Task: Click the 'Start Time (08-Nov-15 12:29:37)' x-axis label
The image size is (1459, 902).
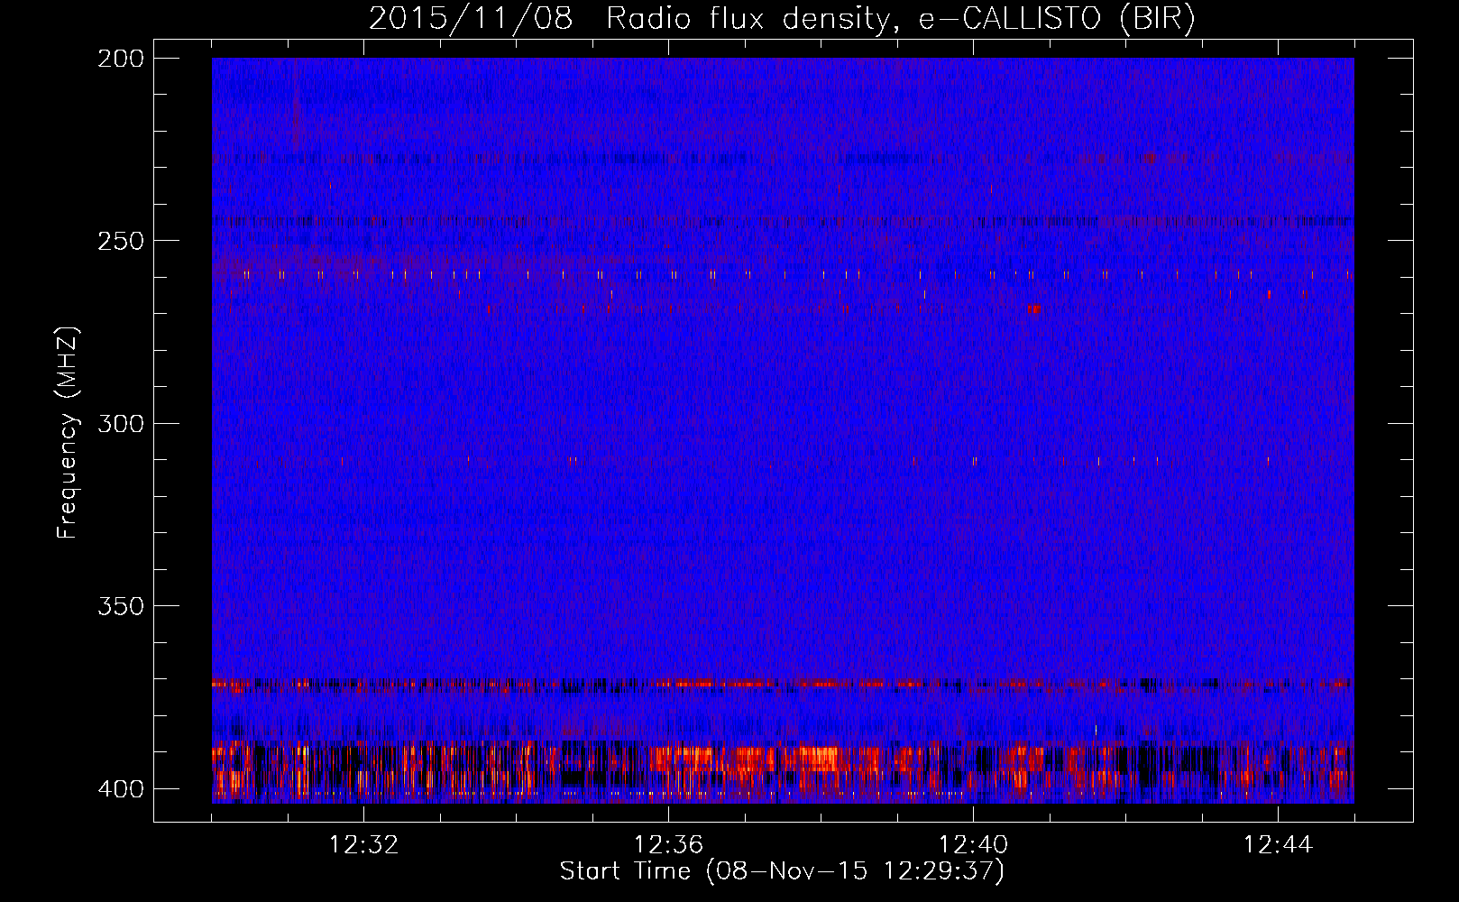Action: tap(782, 871)
